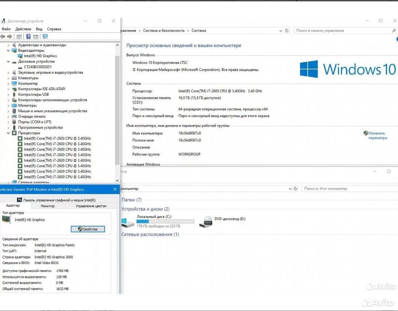Viewport: 398px width, 311px height.
Task: Click the Forward arrow in Device Manager toolbar
Action: (10, 37)
